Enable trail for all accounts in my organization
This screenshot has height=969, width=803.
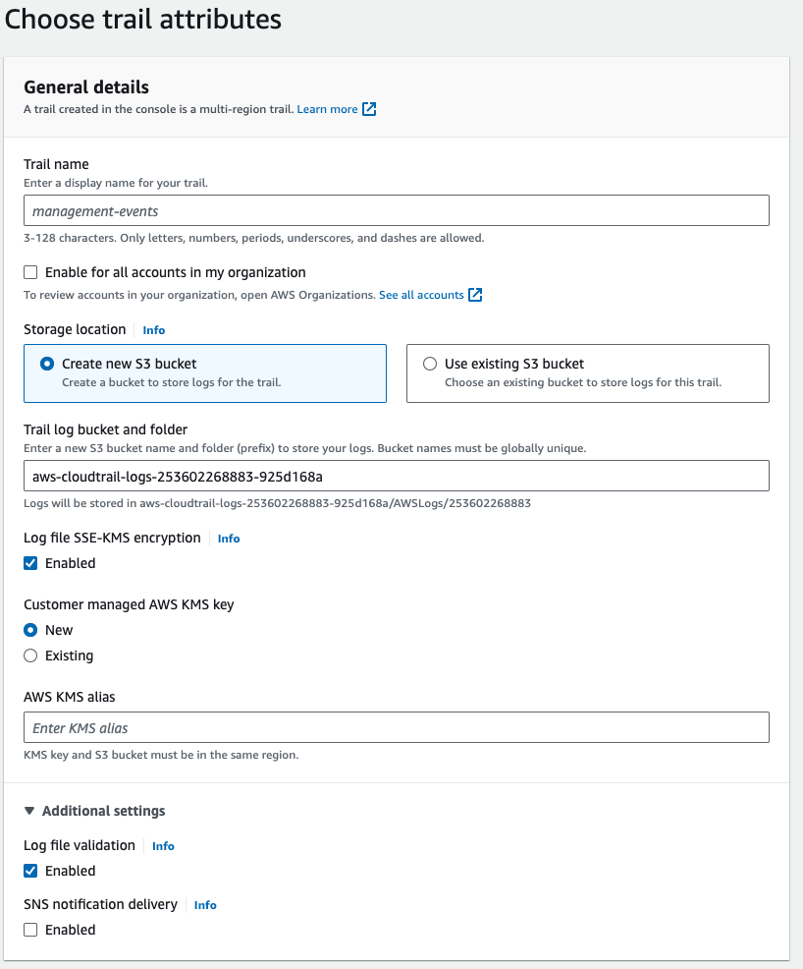tap(30, 271)
